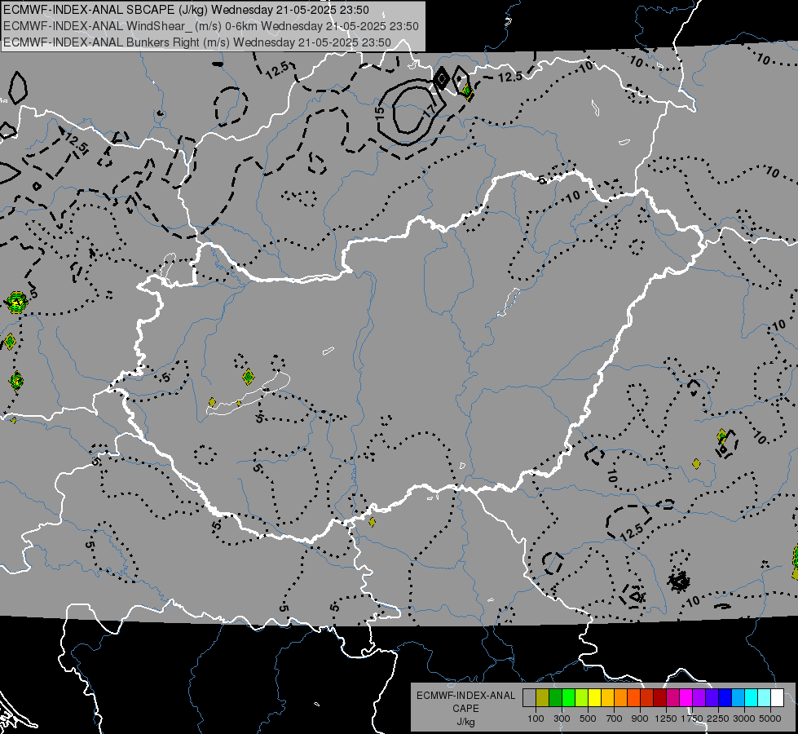Image resolution: width=798 pixels, height=734 pixels.
Task: Click the 5000 legend tick label
Action: (x=770, y=719)
